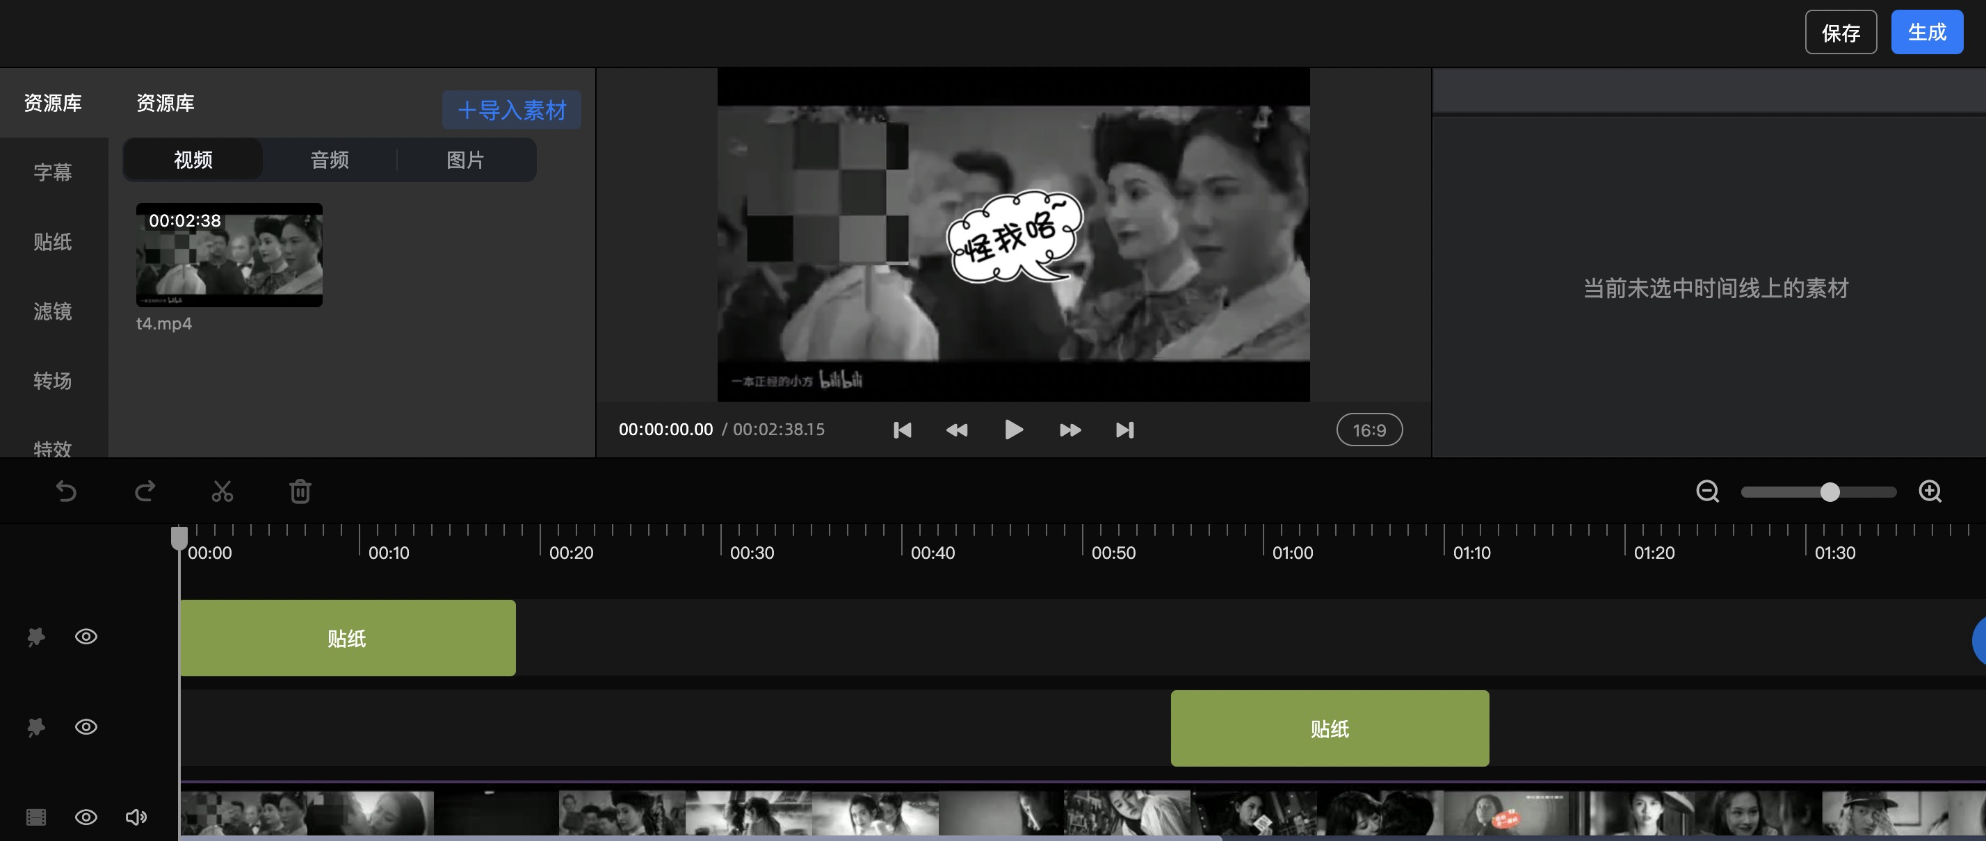
Task: Click the 01:00 mark on timeline ruler
Action: click(1292, 553)
